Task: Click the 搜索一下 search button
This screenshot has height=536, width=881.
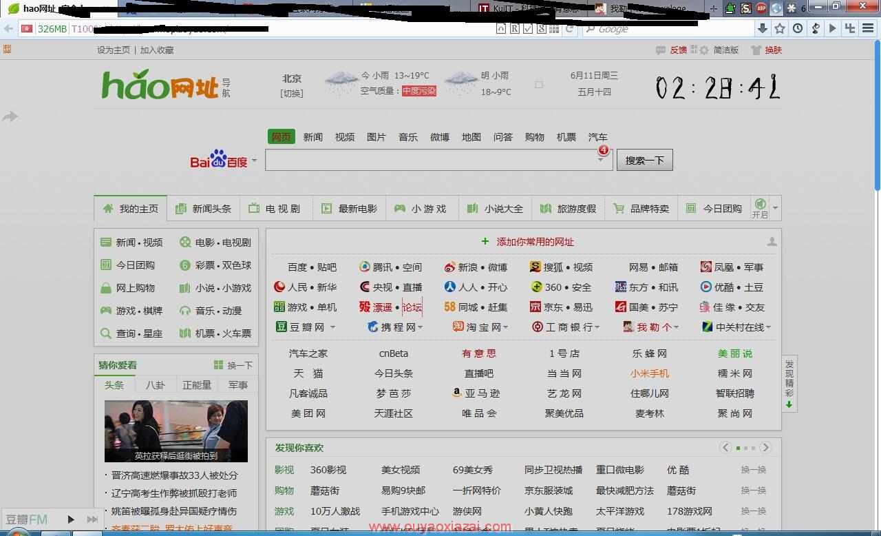Action: (644, 160)
